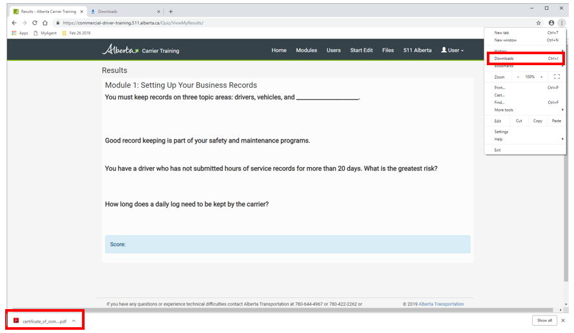Image resolution: width=574 pixels, height=333 pixels.
Task: Choose Cast... in the Chrome menu
Action: (x=526, y=95)
